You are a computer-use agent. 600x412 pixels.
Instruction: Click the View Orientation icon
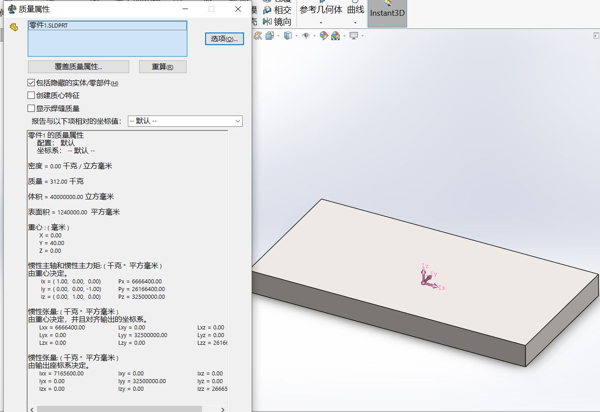point(269,36)
